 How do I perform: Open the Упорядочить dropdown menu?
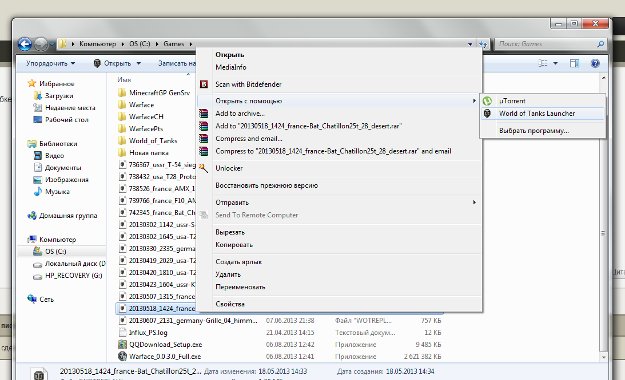50,63
